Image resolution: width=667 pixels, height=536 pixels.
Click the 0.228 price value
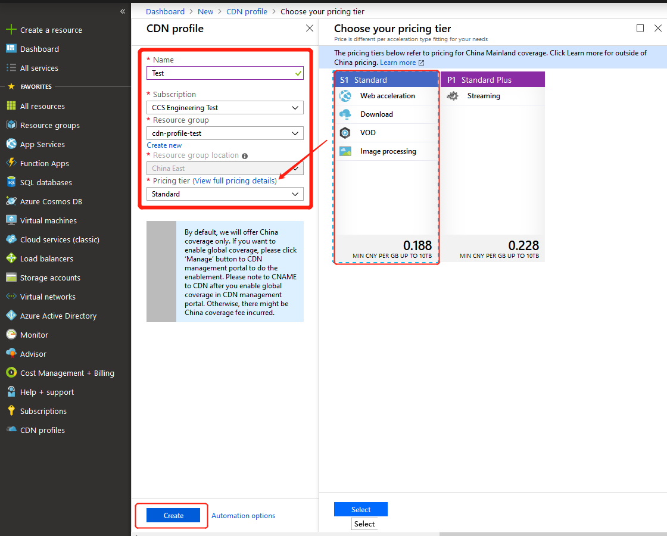523,245
